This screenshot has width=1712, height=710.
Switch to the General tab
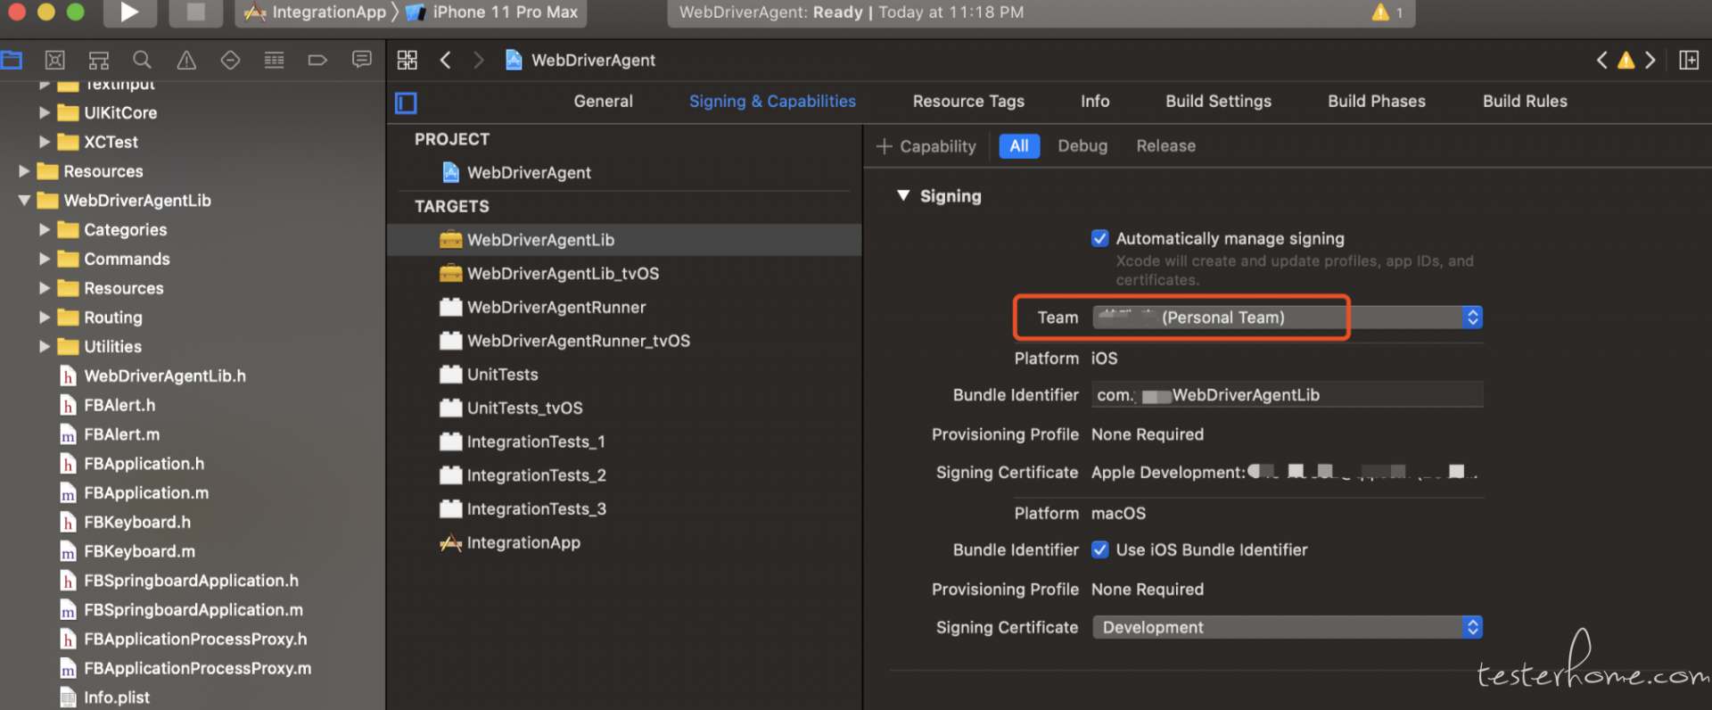pos(603,102)
